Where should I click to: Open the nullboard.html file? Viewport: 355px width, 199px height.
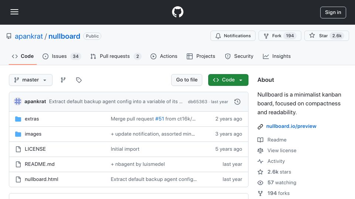click(41, 179)
